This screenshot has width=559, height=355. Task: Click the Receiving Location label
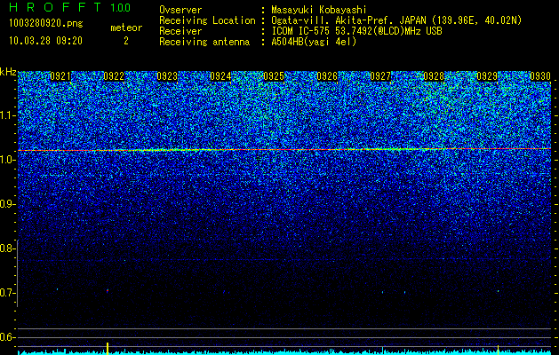coord(207,20)
